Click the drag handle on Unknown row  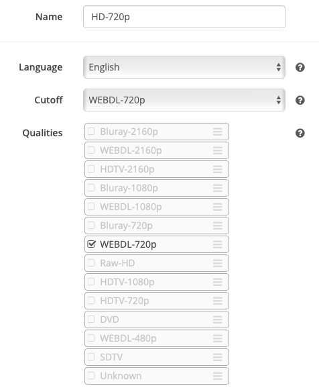(217, 376)
